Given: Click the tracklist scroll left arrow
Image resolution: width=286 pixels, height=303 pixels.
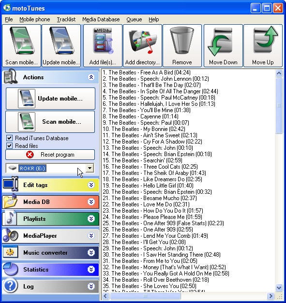Looking at the screenshot, I should pyautogui.click(x=105, y=296).
